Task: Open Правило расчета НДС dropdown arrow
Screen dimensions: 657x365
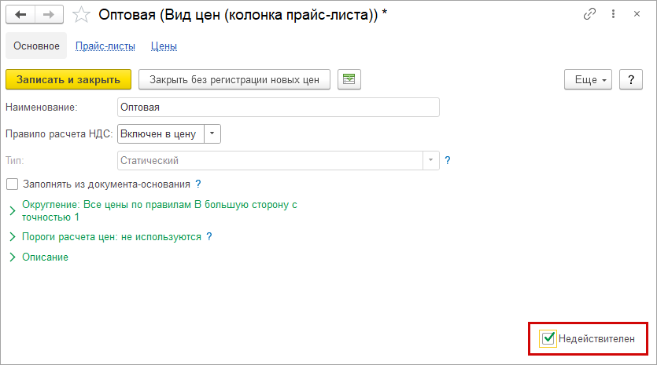Action: pos(212,133)
